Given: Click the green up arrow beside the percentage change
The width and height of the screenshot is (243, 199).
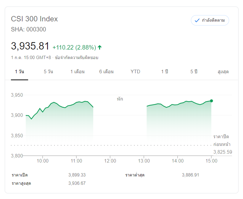Looking at the screenshot, I should tap(100, 47).
